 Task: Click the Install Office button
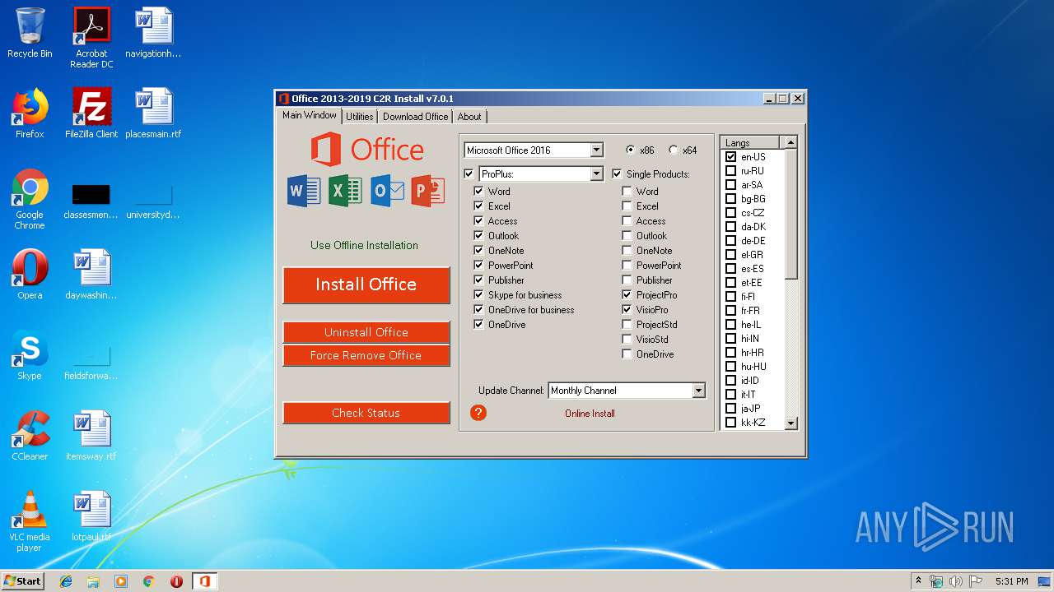tap(366, 284)
